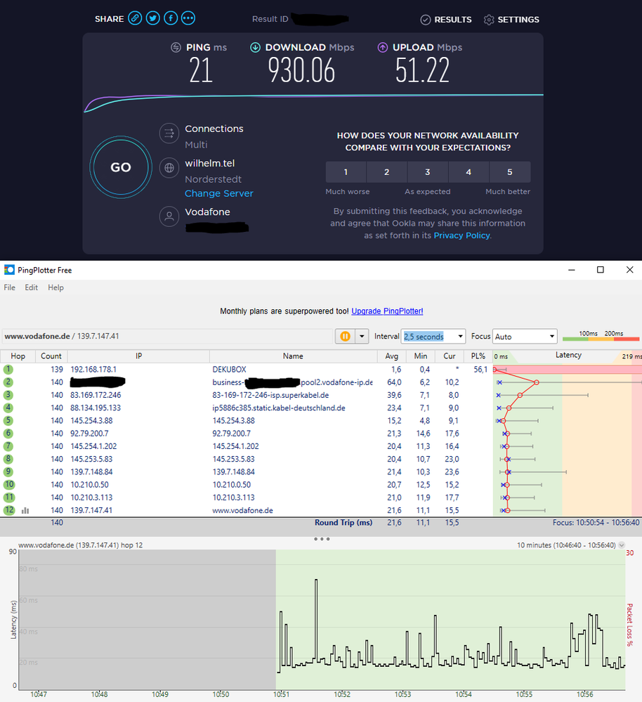Select hop 4 green circle icon
This screenshot has height=702, width=642.
tap(8, 408)
